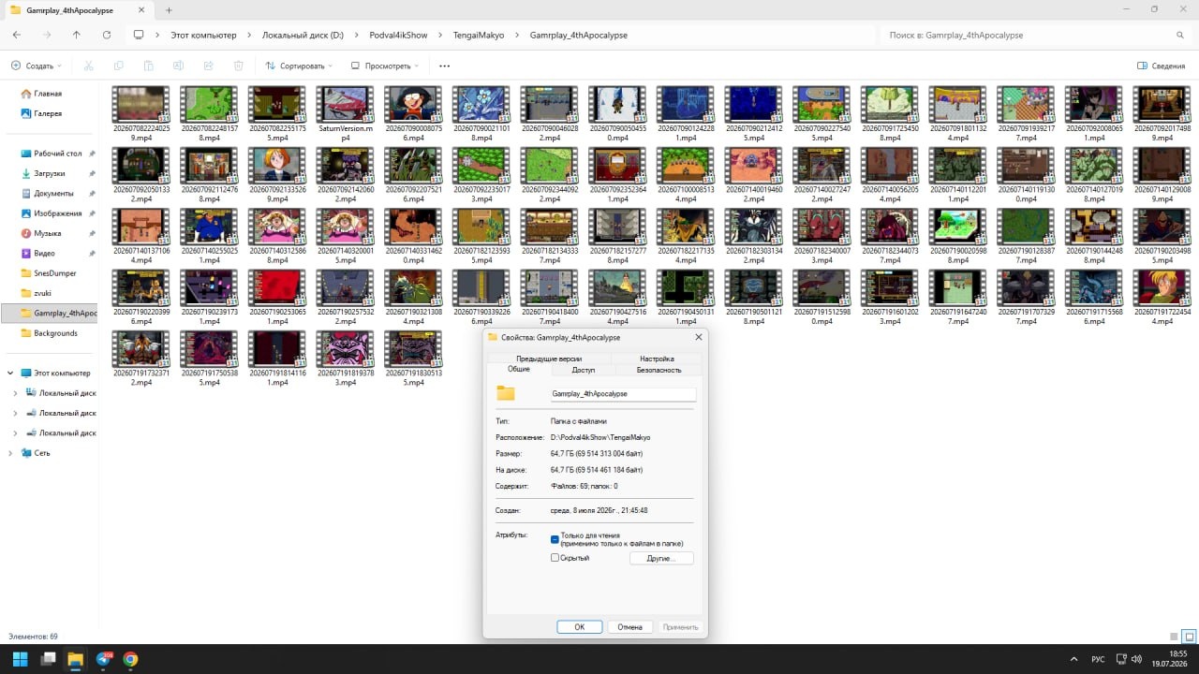Click the Другие... attributes button
Viewport: 1199px width, 674px height.
(x=661, y=558)
